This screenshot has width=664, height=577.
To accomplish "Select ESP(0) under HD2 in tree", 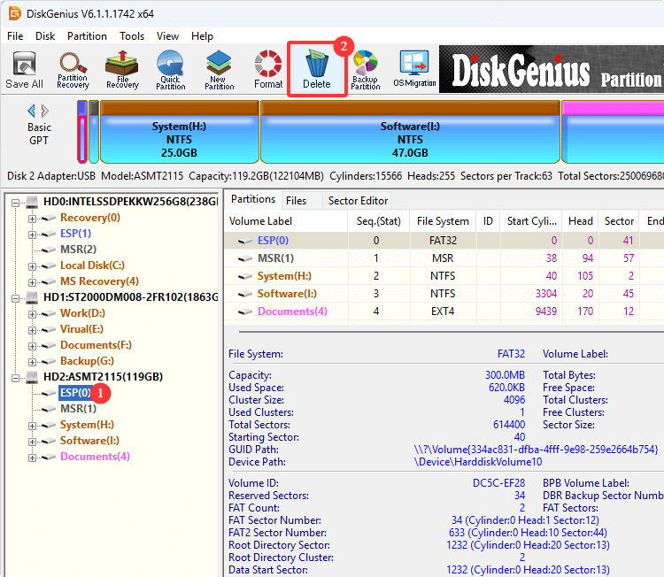I will coord(75,393).
